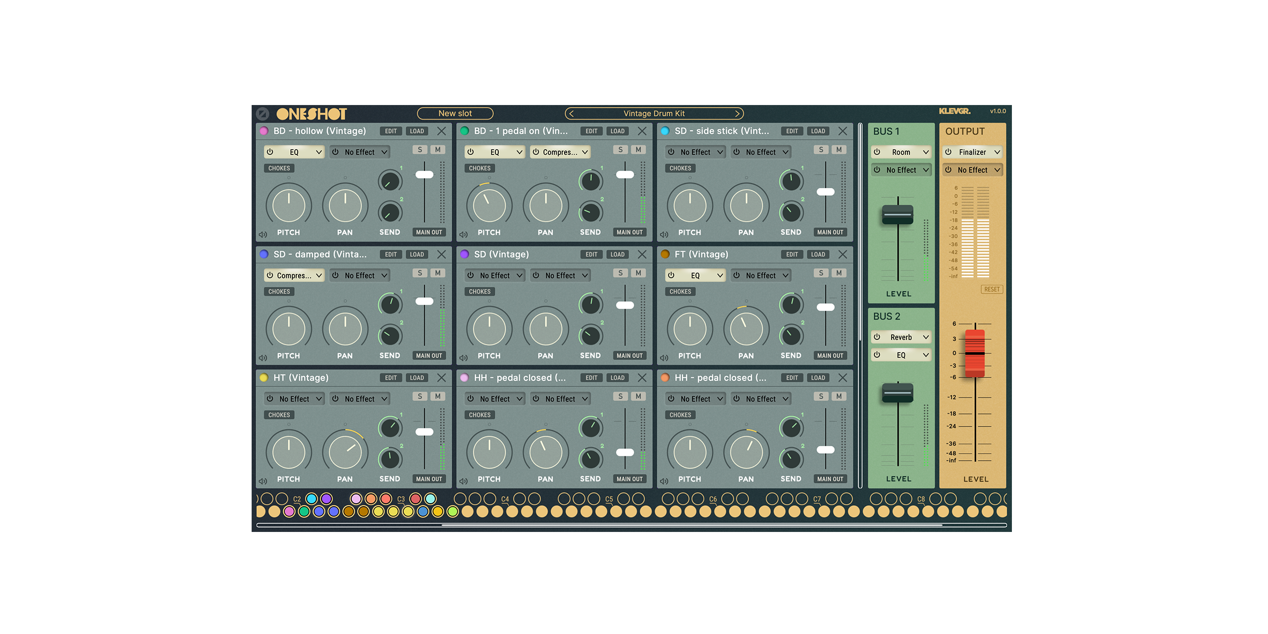Mute the HT (Vintage) slot
The height and width of the screenshot is (634, 1268).
pyautogui.click(x=438, y=396)
